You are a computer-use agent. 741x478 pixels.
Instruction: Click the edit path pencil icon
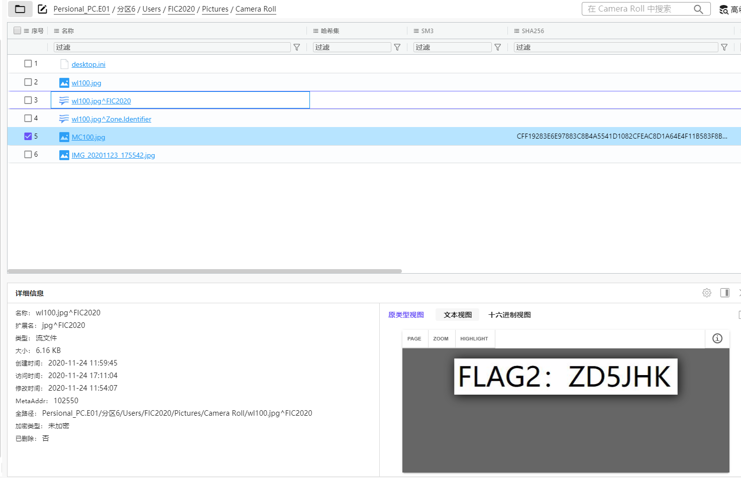pos(43,9)
